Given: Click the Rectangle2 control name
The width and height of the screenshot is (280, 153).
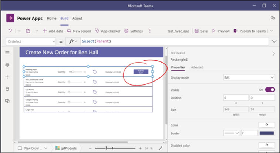Looking at the screenshot, I should (179, 60).
